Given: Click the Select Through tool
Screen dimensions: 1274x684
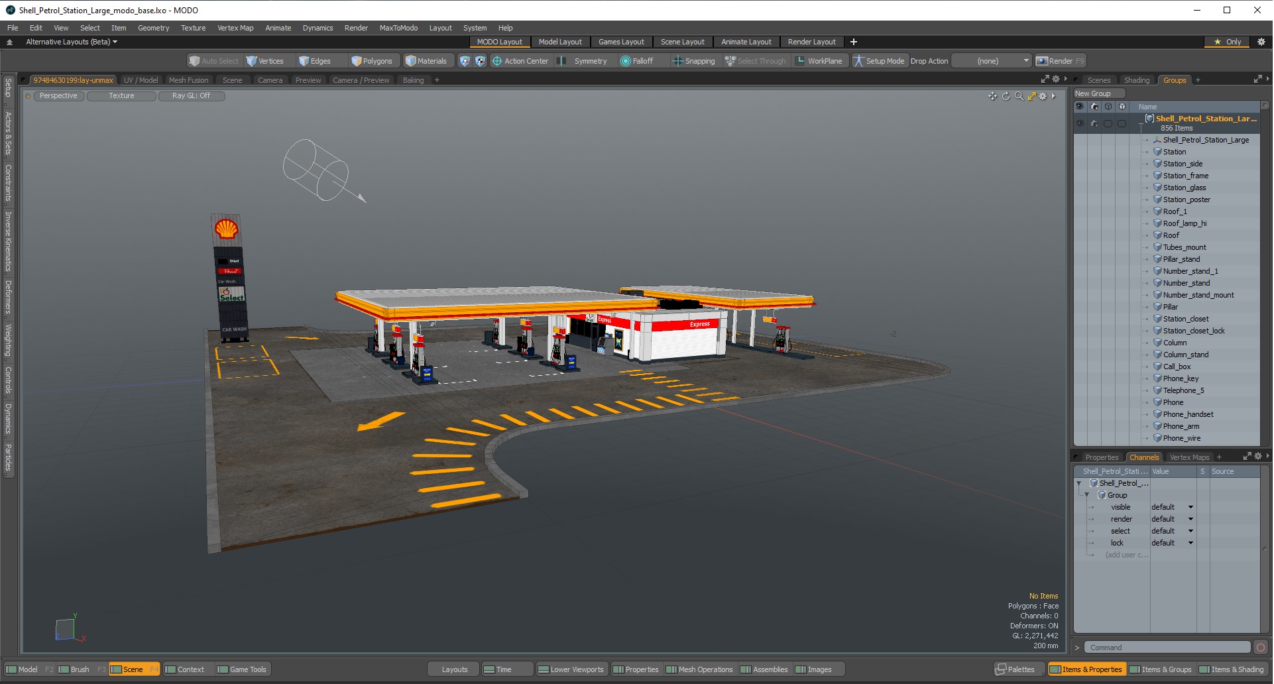Looking at the screenshot, I should coord(756,61).
